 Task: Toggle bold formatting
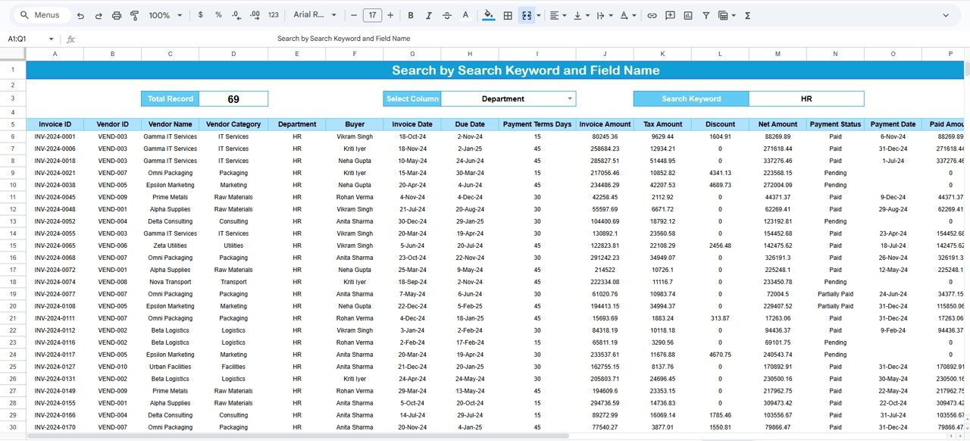(x=411, y=15)
